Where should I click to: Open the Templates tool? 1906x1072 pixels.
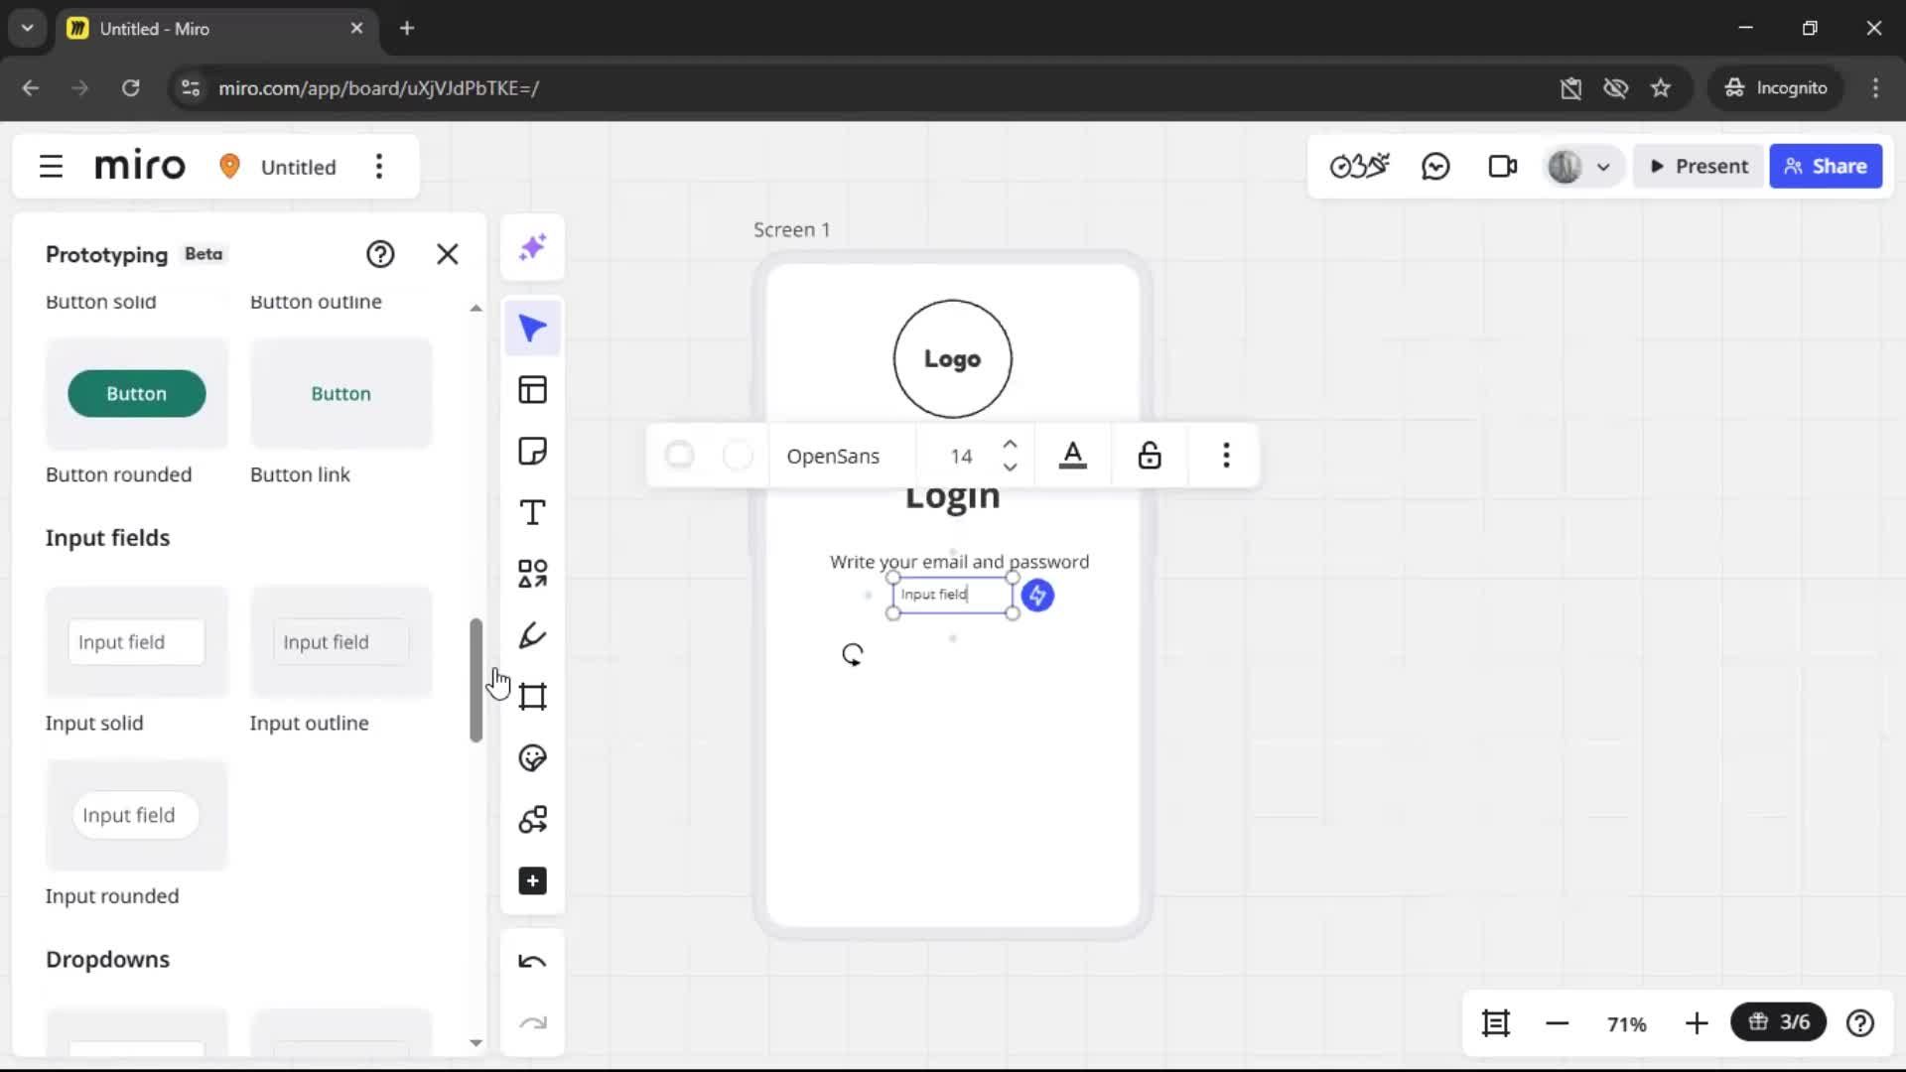coord(533,390)
